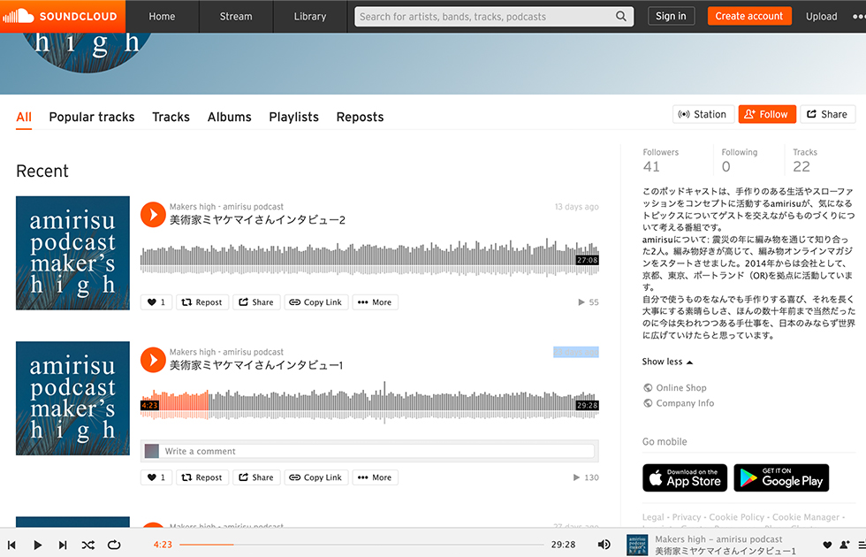Click the volume speaker icon
This screenshot has width=866, height=557.
604,545
